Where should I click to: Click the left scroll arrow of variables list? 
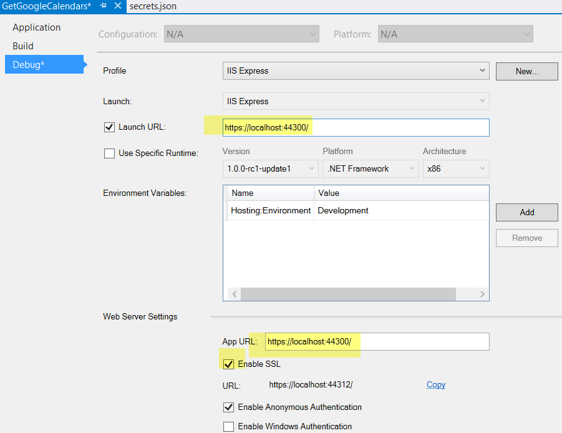pyautogui.click(x=235, y=294)
